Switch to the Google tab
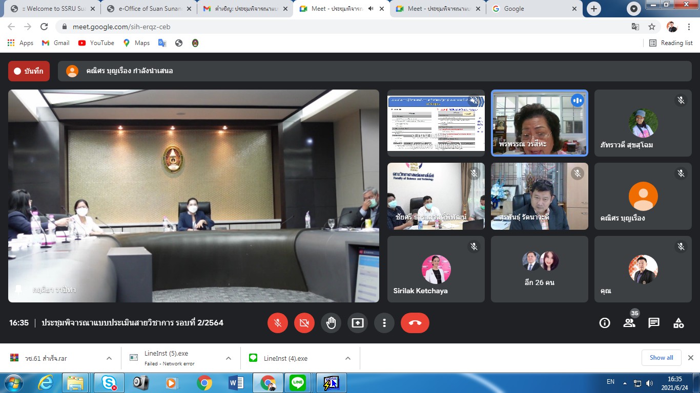Viewport: 700px width, 393px height. click(533, 9)
